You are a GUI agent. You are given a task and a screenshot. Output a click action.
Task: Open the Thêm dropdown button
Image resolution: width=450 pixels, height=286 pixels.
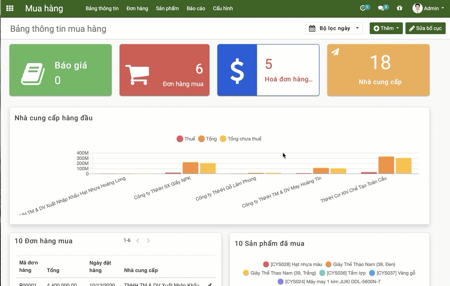[x=386, y=28]
